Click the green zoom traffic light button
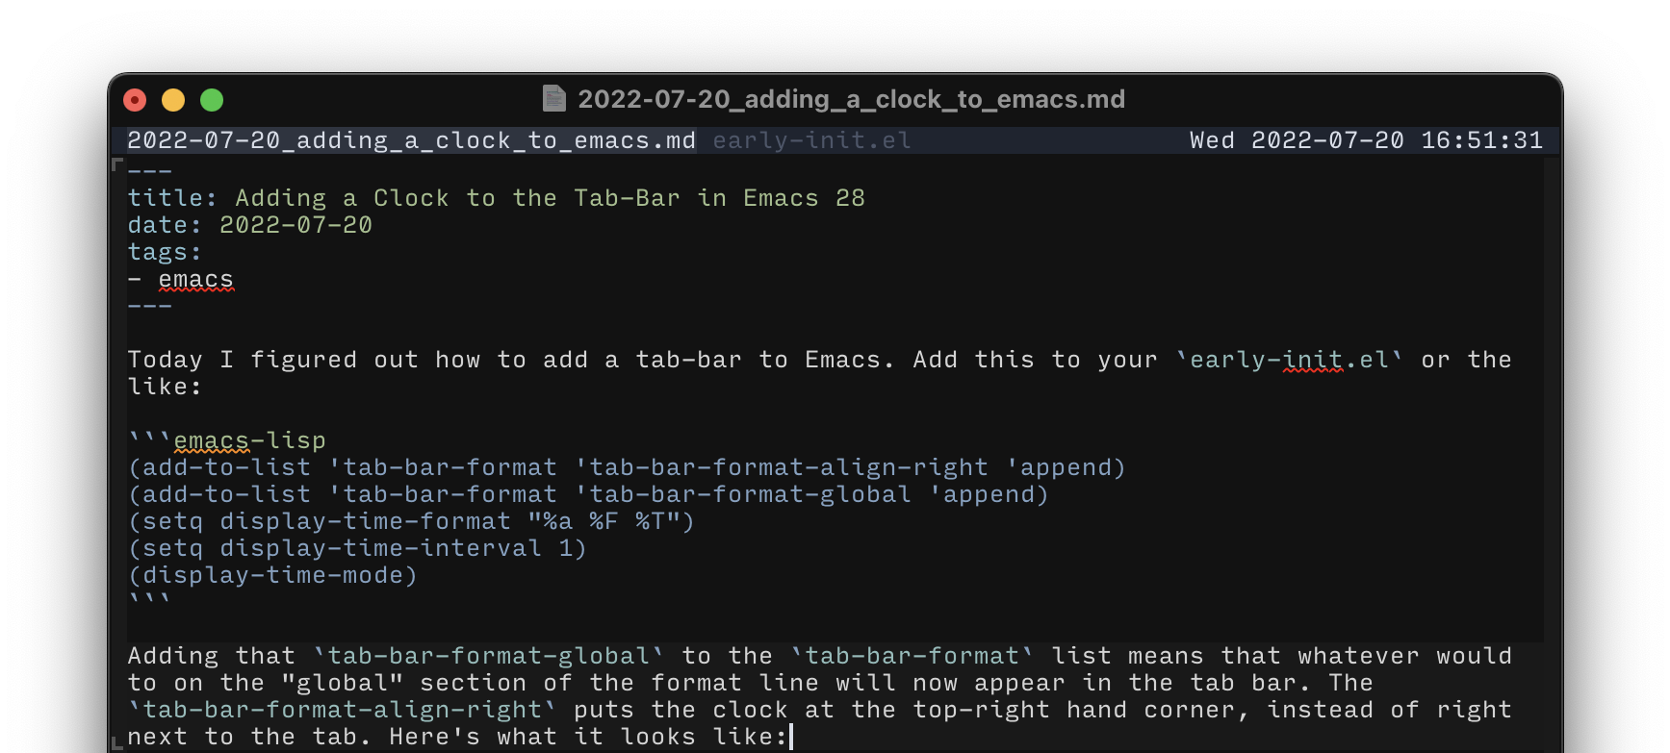 pyautogui.click(x=212, y=99)
